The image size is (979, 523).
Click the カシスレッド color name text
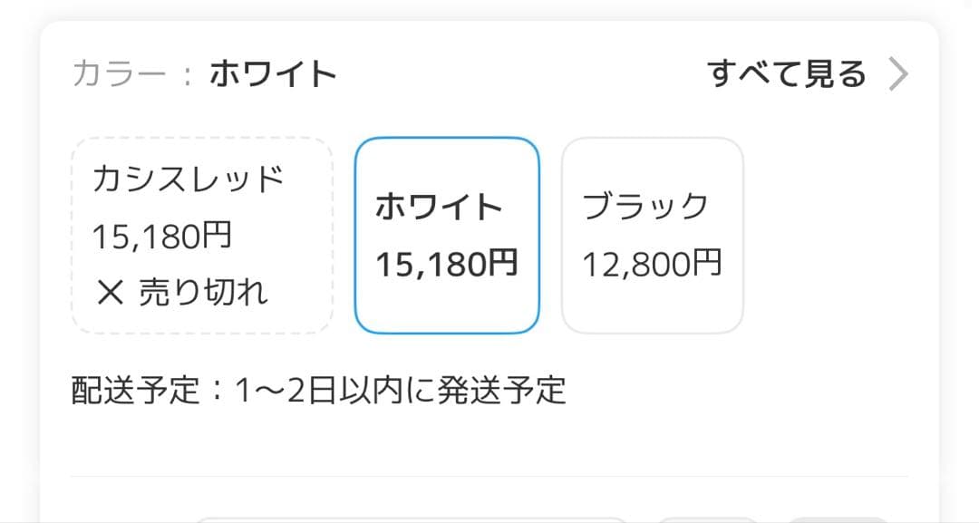tap(188, 180)
